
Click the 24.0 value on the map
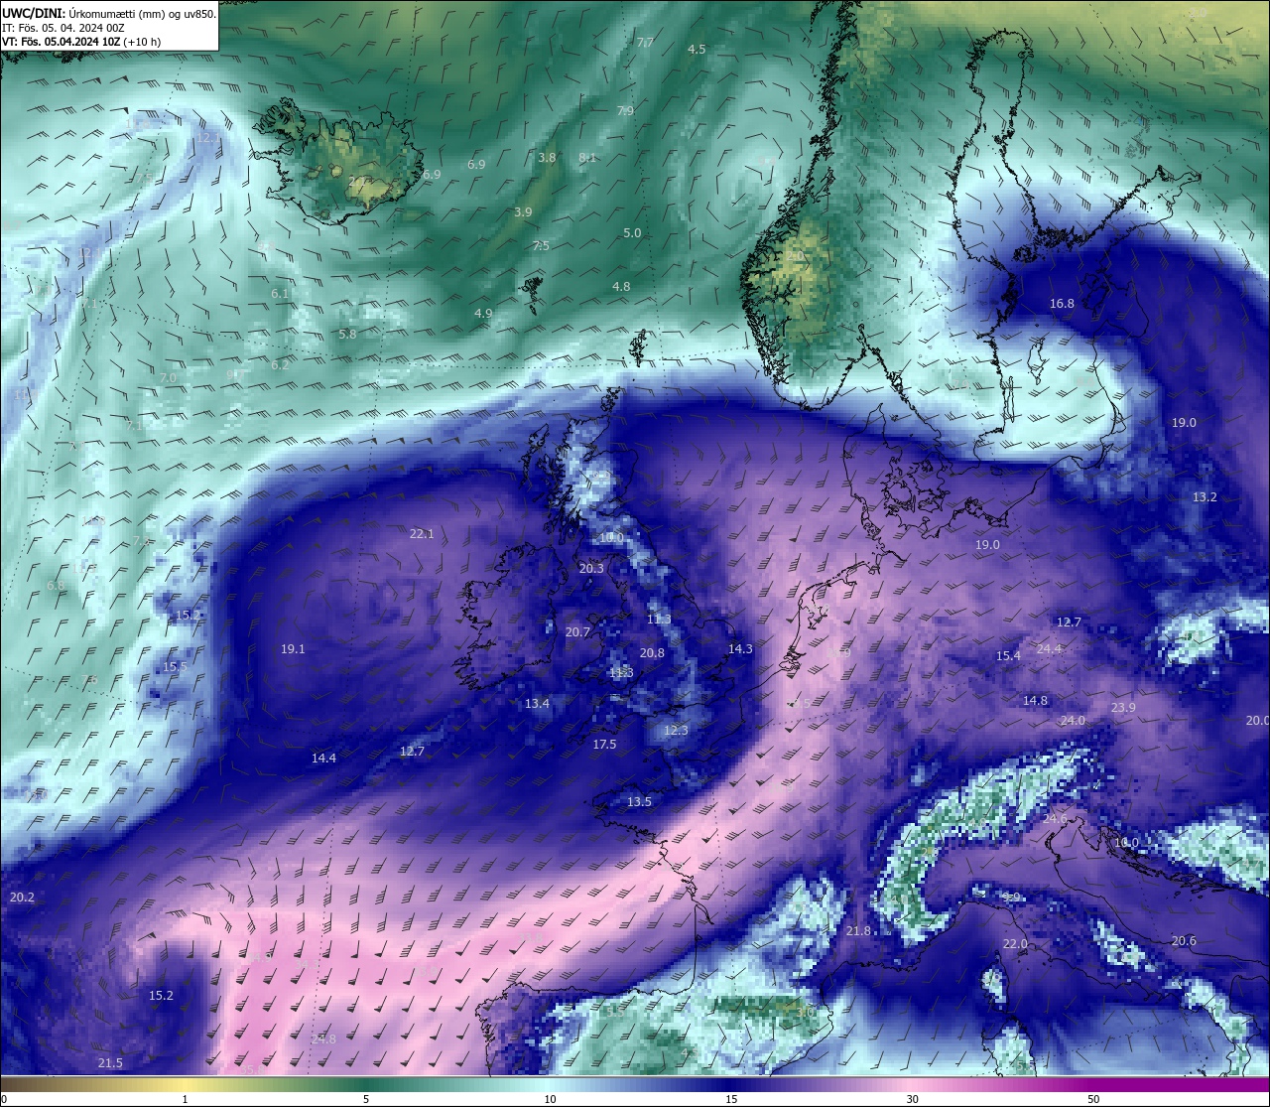click(x=1073, y=721)
